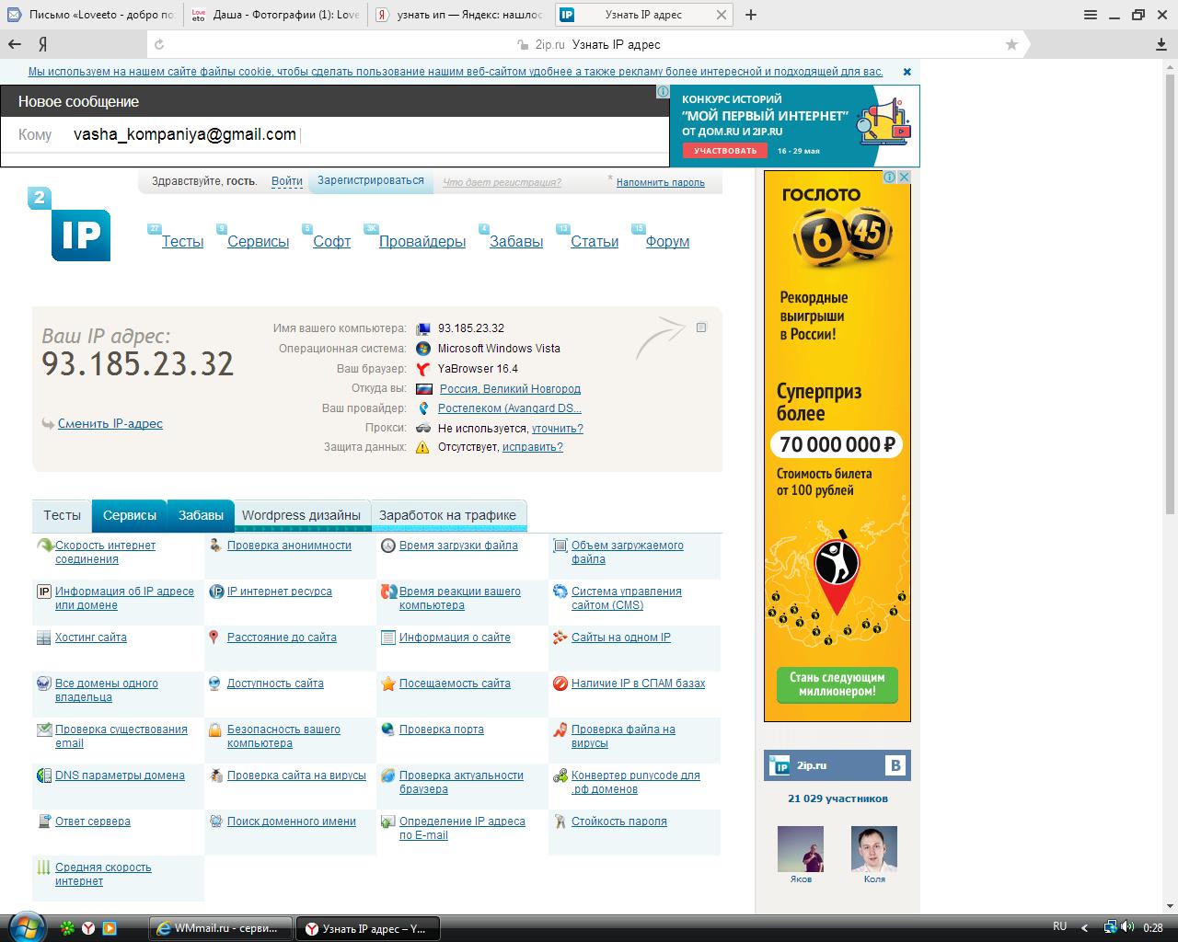Click the 2IP site logo
The height and width of the screenshot is (942, 1178).
point(70,224)
